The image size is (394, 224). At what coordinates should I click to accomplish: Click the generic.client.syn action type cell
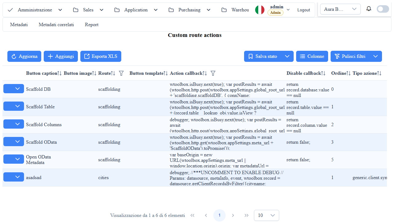(x=370, y=178)
